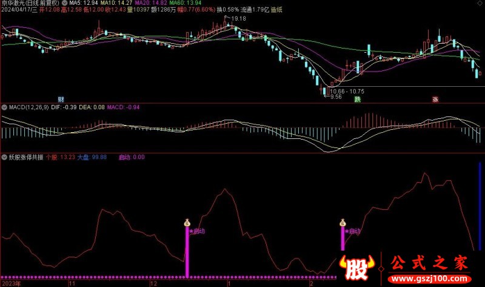Click the 9.56 lowest price label
This screenshot has height=287, width=485.
click(x=336, y=97)
